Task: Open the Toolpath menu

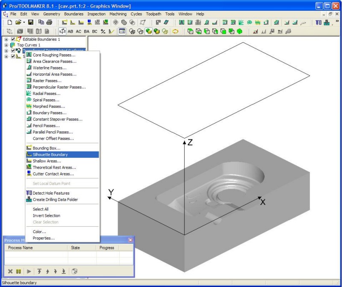Action: (x=153, y=14)
